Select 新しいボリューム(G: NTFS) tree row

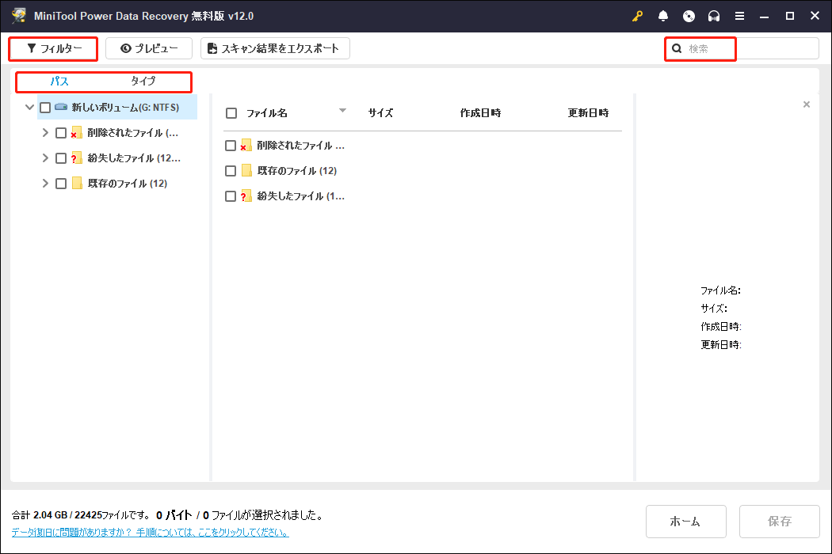point(117,107)
